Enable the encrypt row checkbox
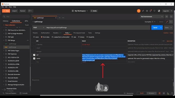This screenshot has height=98, width=175. [34, 51]
